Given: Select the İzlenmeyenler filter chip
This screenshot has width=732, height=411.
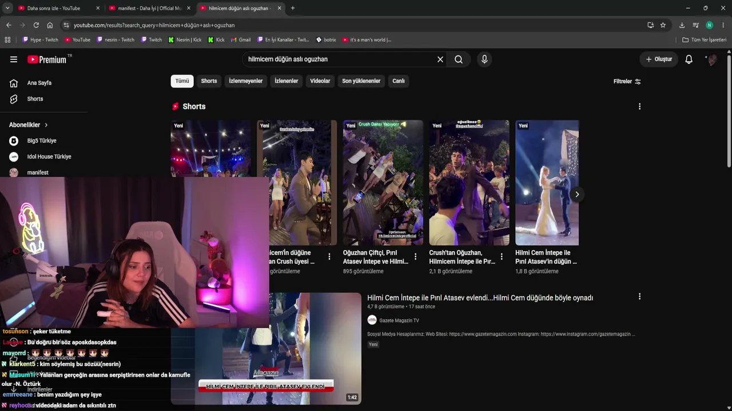Looking at the screenshot, I should pos(246,81).
